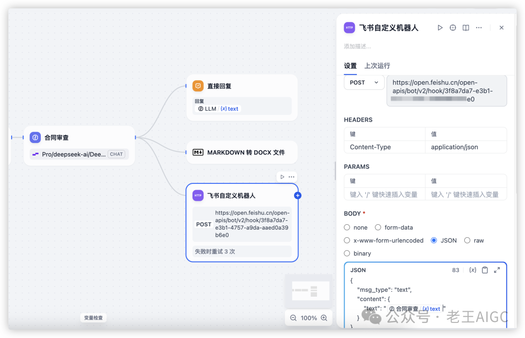Image resolution: width=525 pixels, height=338 pixels.
Task: Switch to the 设置 tab
Action: click(351, 66)
